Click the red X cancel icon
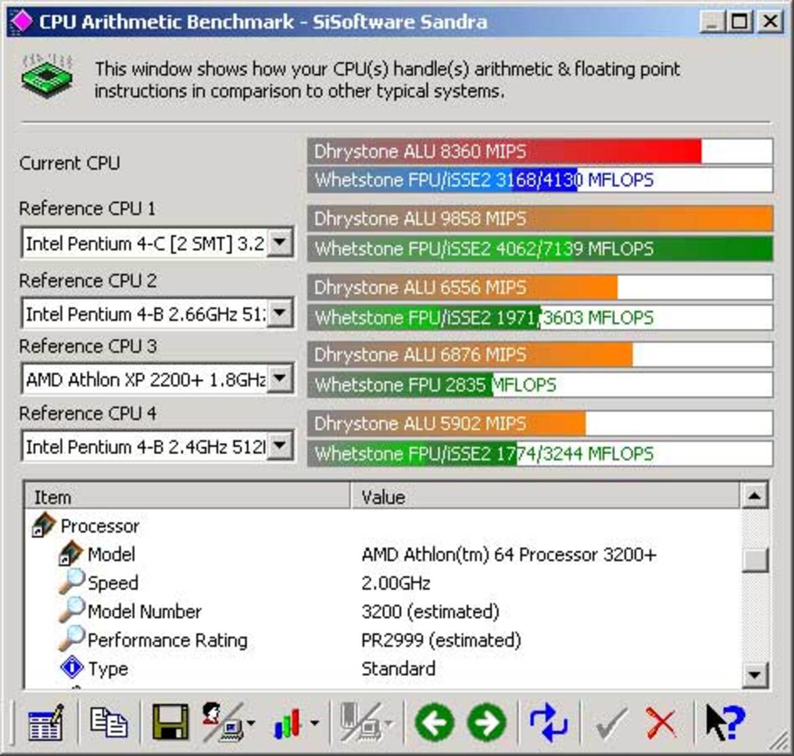 [661, 723]
